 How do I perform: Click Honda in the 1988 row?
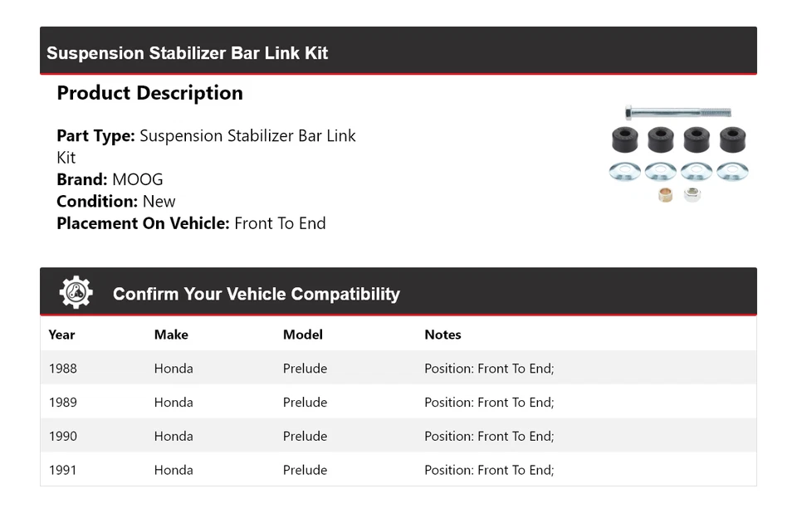[x=174, y=369]
